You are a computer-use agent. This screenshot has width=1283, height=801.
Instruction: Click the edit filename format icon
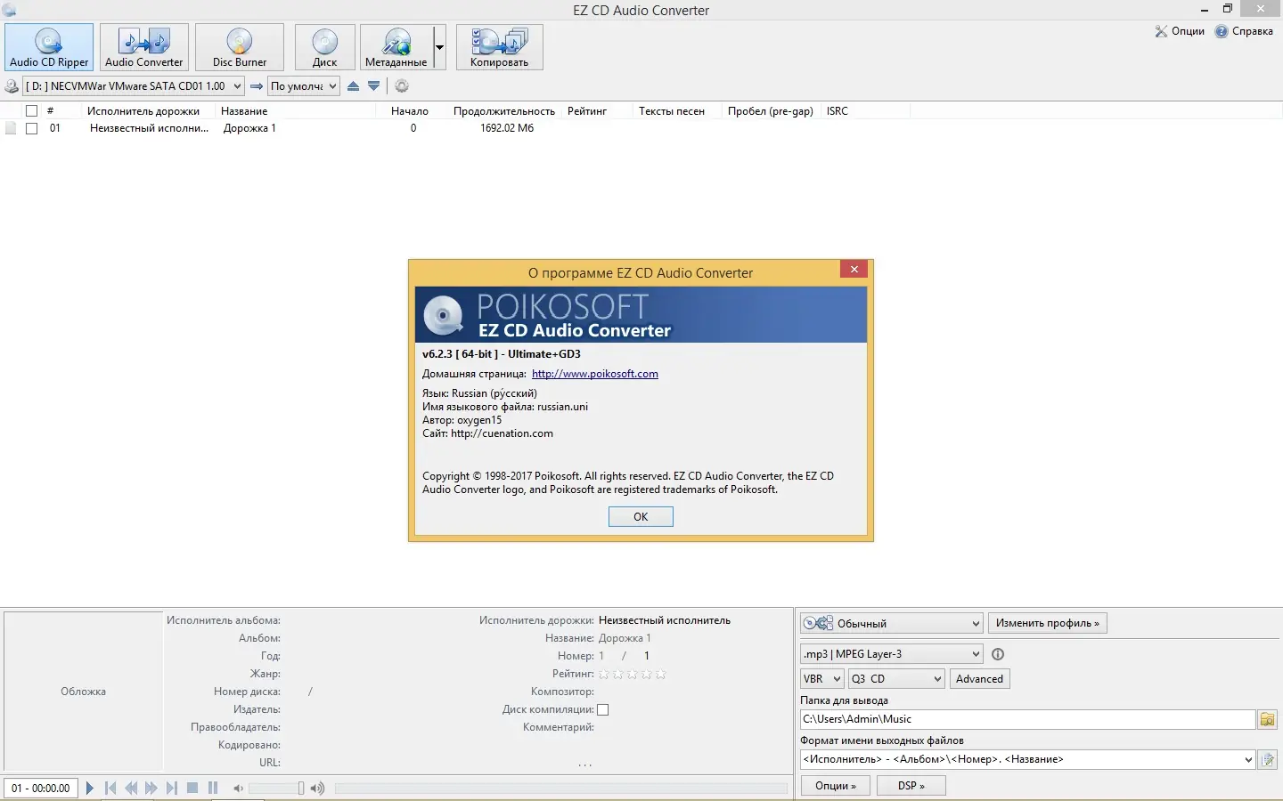click(x=1268, y=759)
